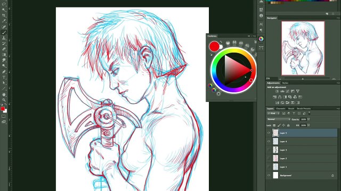Toggle visibility of Layer 5
341x191 pixels.
tap(269, 133)
